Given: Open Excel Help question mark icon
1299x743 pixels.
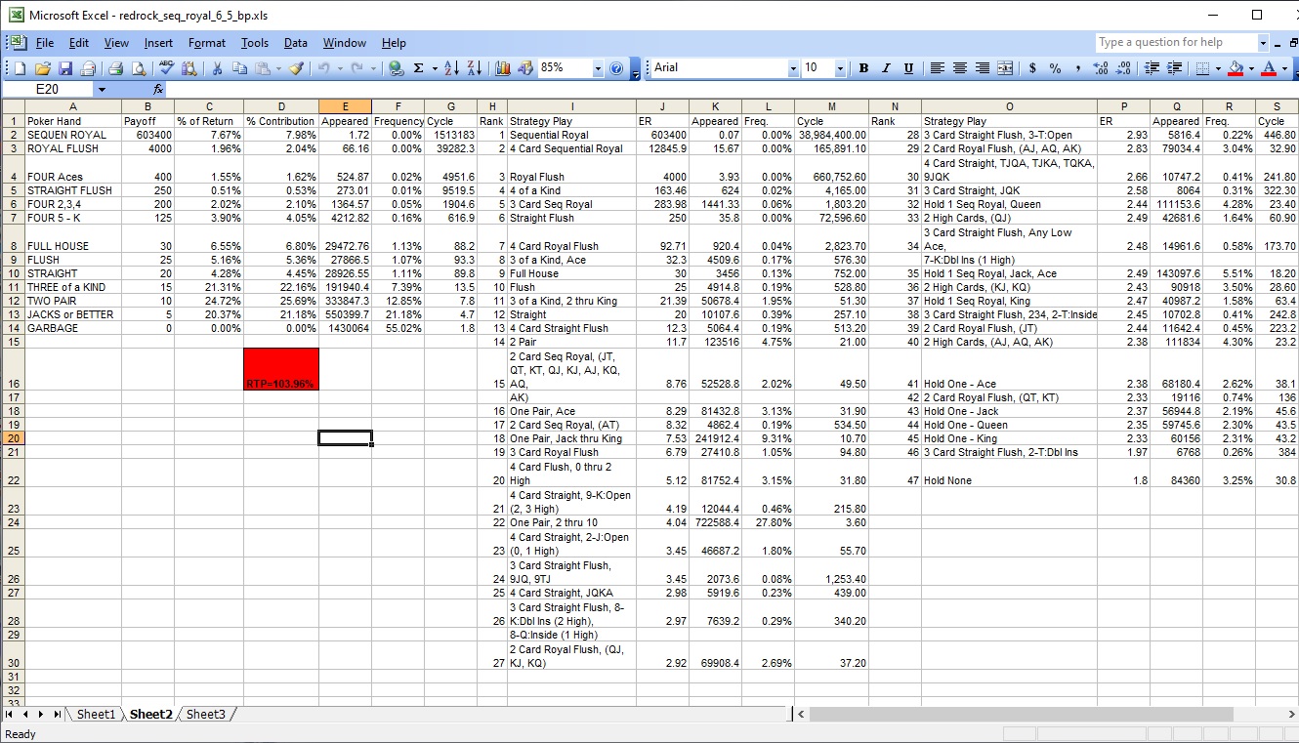Looking at the screenshot, I should tap(616, 68).
